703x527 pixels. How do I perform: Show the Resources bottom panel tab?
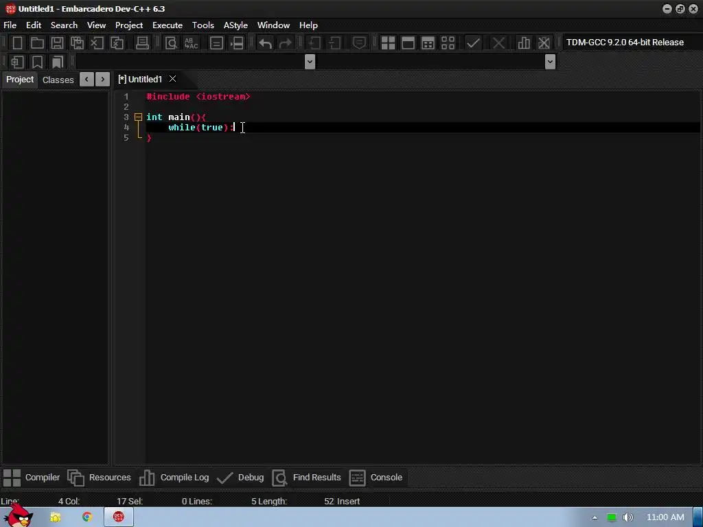click(99, 478)
